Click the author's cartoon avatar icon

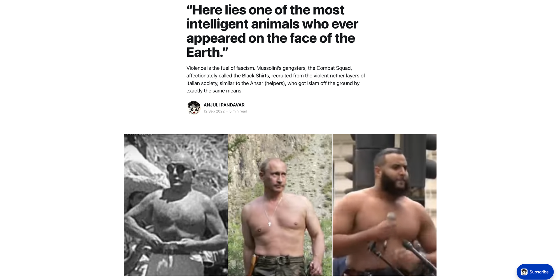pyautogui.click(x=193, y=108)
